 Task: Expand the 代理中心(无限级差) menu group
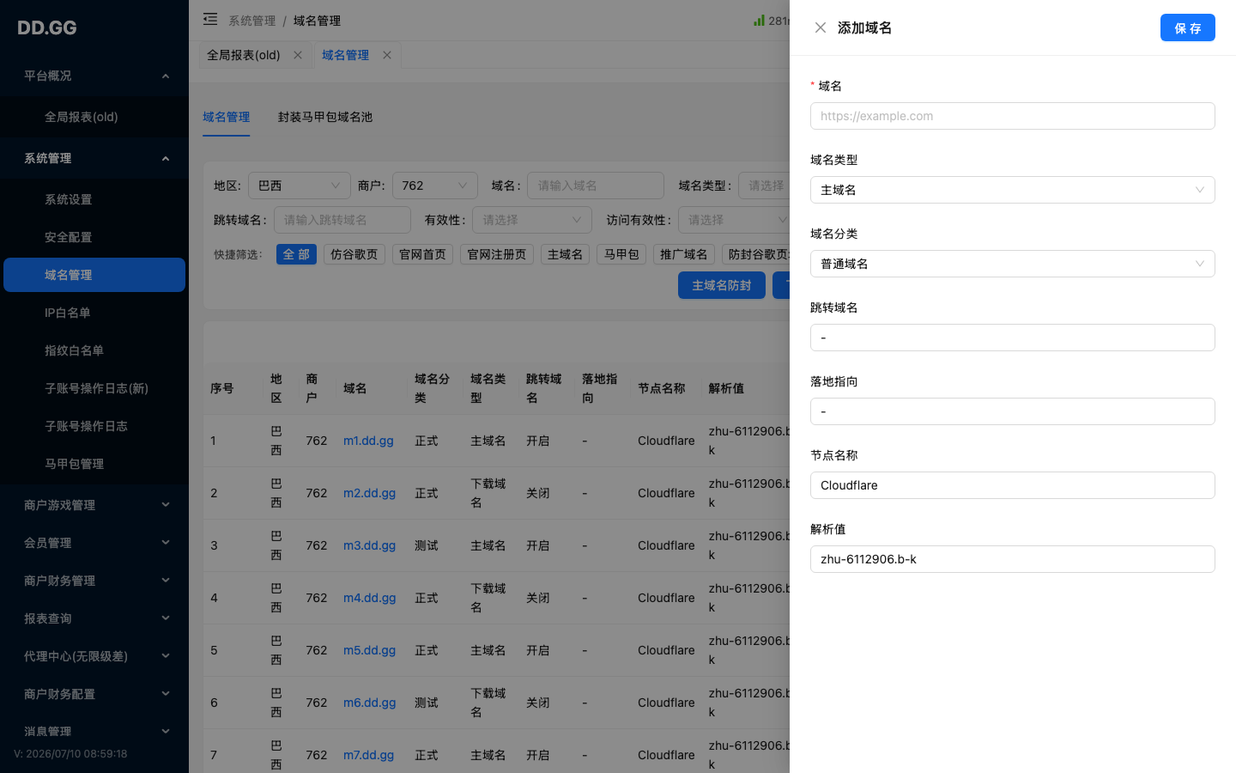[94, 656]
